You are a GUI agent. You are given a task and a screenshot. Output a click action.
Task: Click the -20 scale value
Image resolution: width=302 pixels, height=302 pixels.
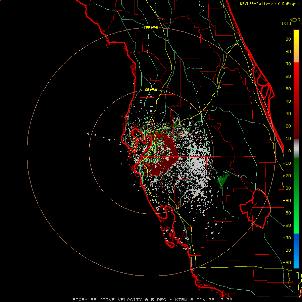click(287, 176)
